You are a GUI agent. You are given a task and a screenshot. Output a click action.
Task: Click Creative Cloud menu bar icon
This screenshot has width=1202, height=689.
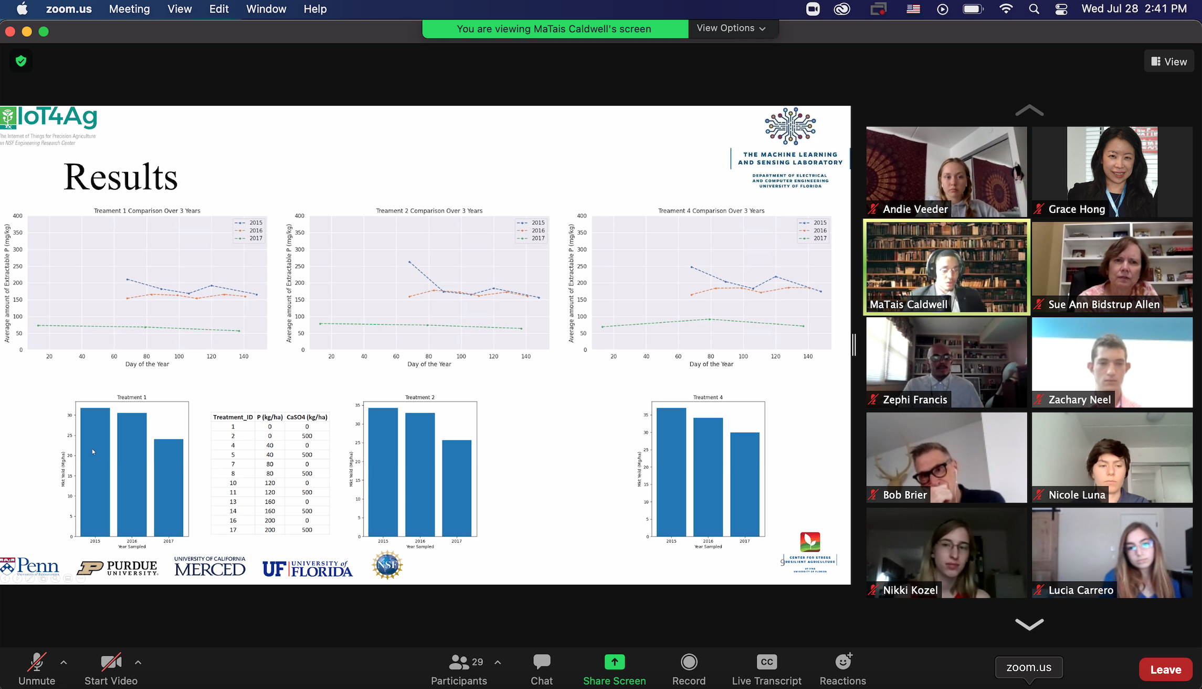click(842, 9)
